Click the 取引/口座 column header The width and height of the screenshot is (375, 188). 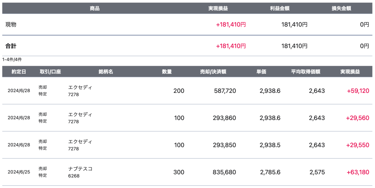(50, 72)
